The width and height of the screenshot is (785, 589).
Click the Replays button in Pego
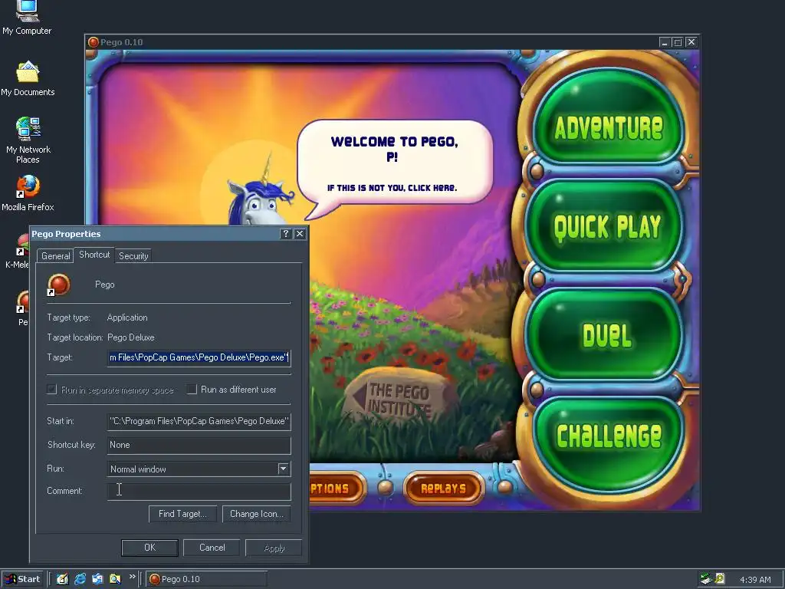443,489
